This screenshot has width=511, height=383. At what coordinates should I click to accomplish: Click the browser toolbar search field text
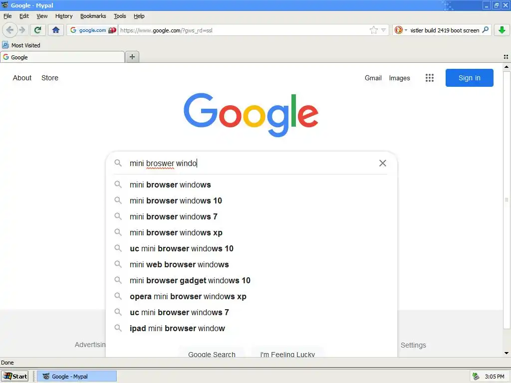(445, 30)
